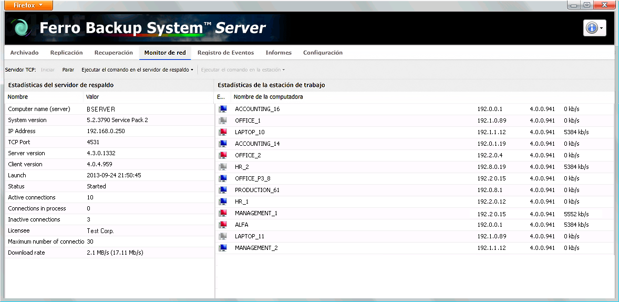The width and height of the screenshot is (619, 302).
Task: Click the computer icon beside PRODUCTION_61
Action: (223, 190)
